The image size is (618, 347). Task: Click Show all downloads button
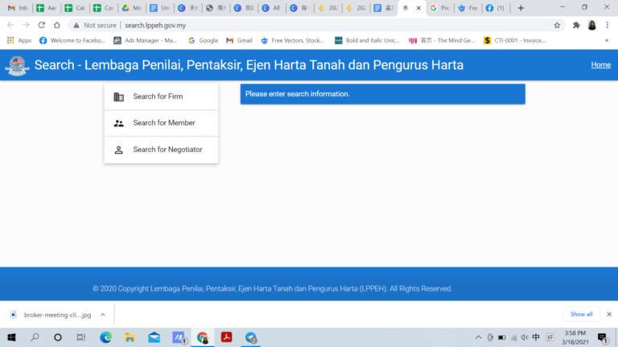[x=581, y=314]
